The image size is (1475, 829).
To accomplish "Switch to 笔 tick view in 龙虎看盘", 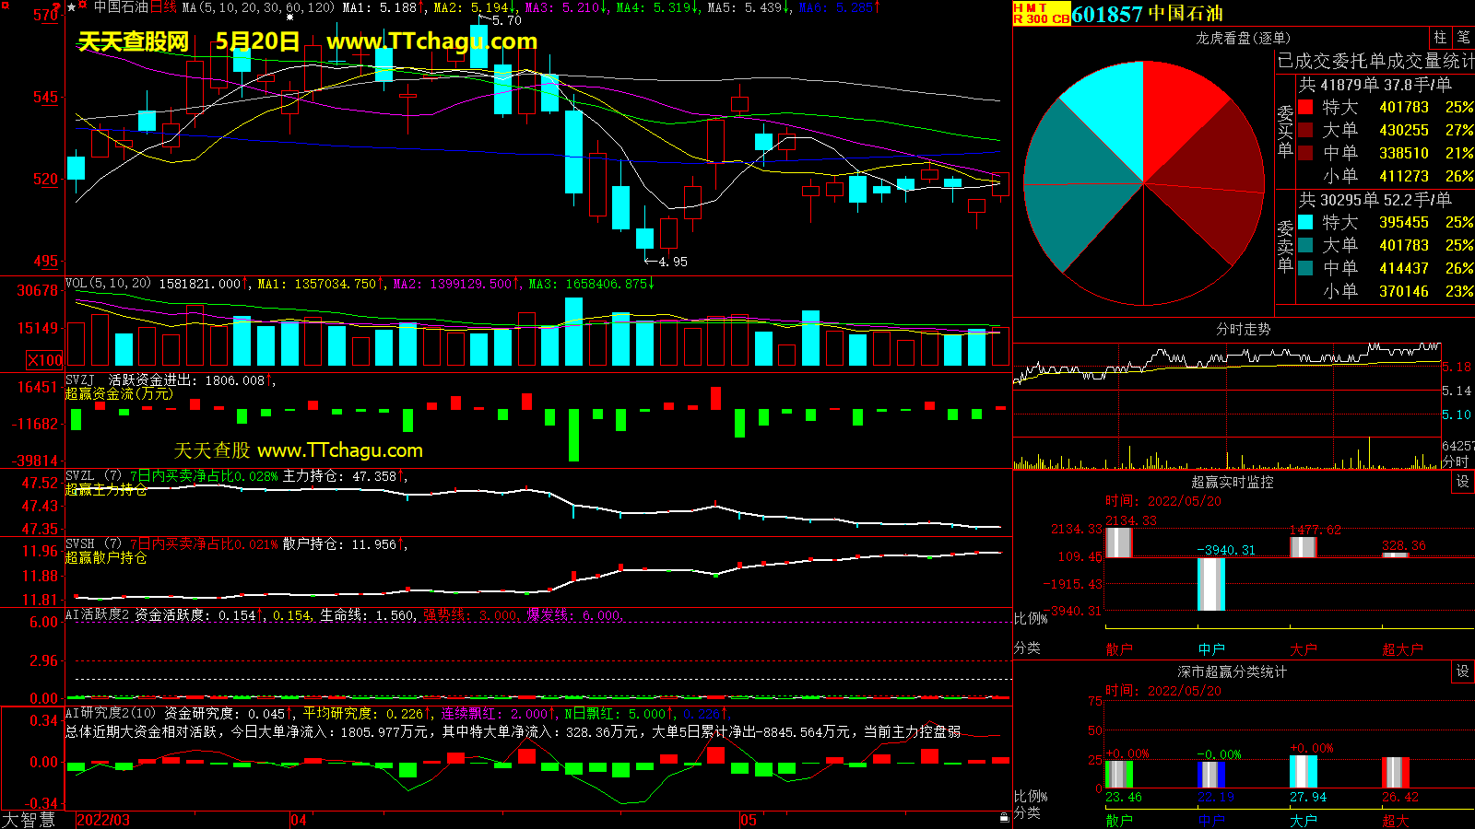I will [x=1463, y=38].
